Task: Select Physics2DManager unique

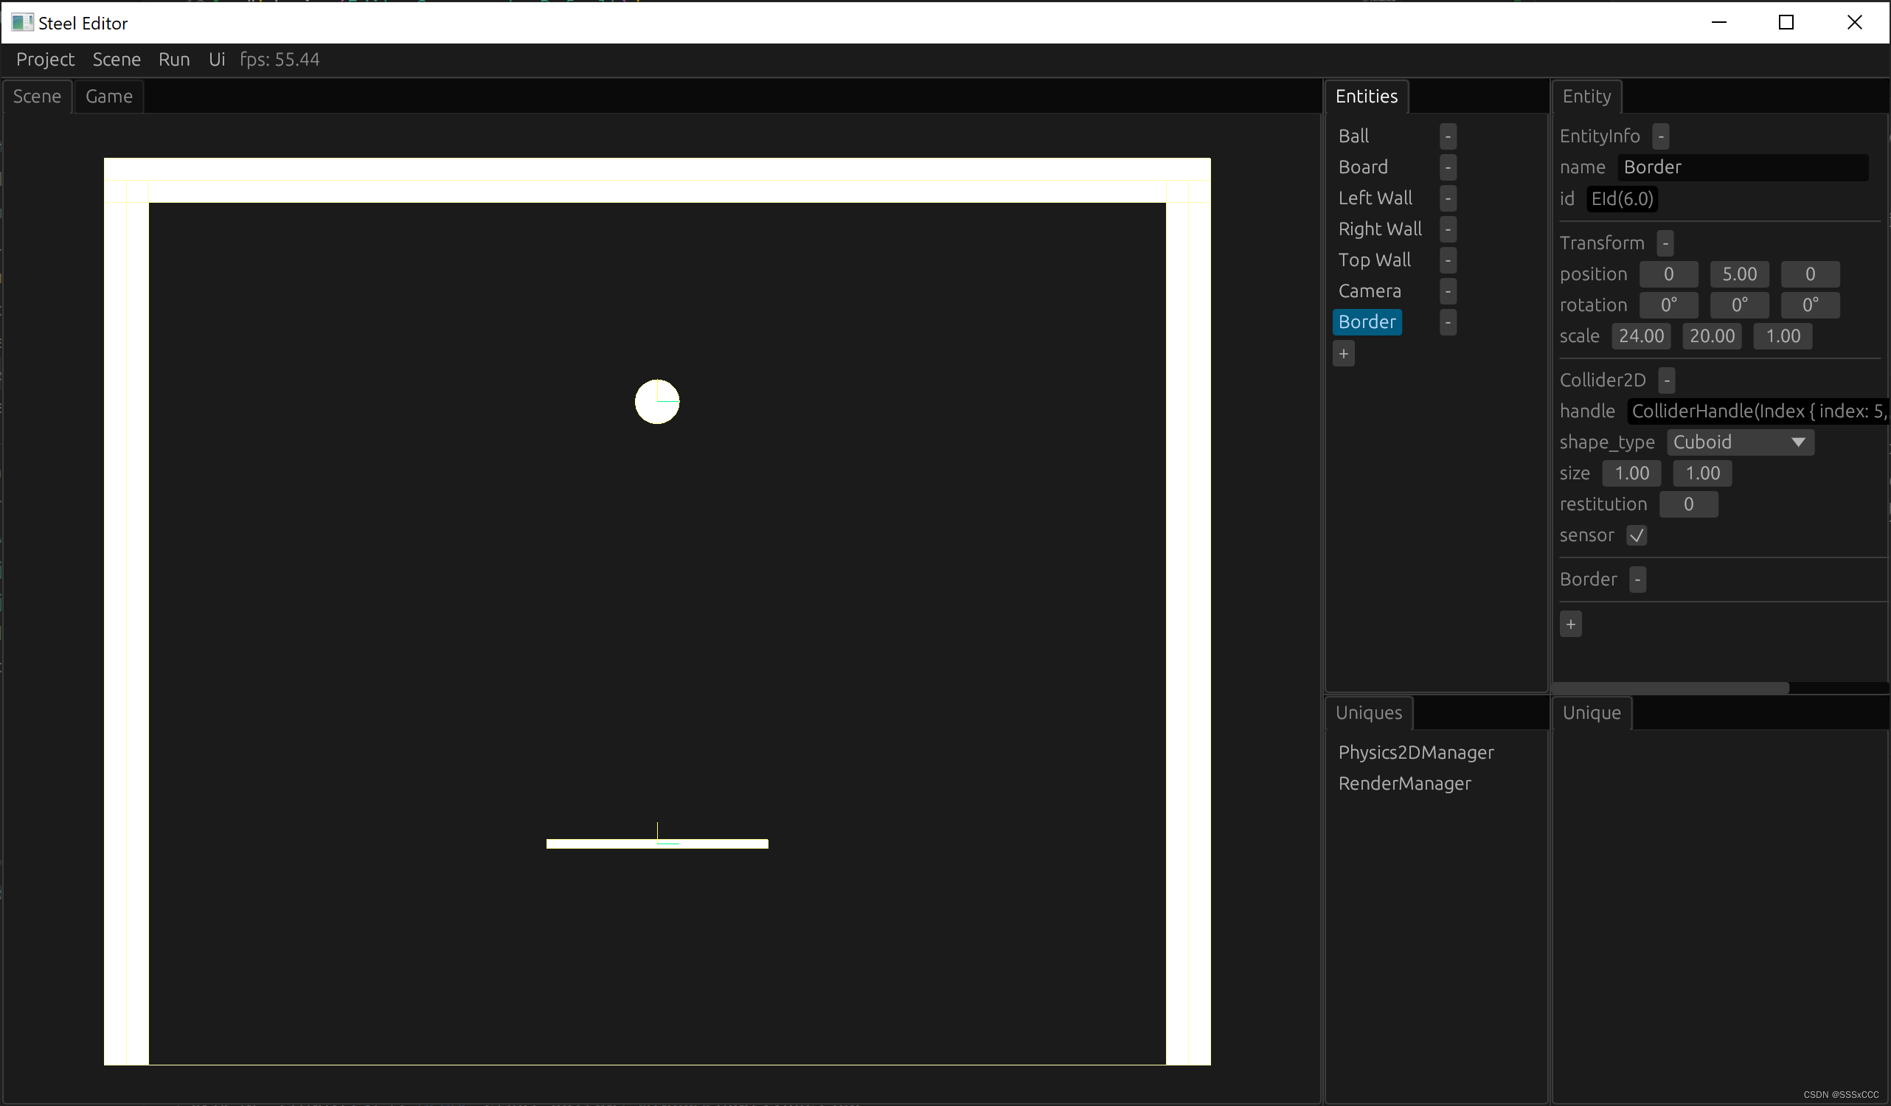Action: 1415,752
